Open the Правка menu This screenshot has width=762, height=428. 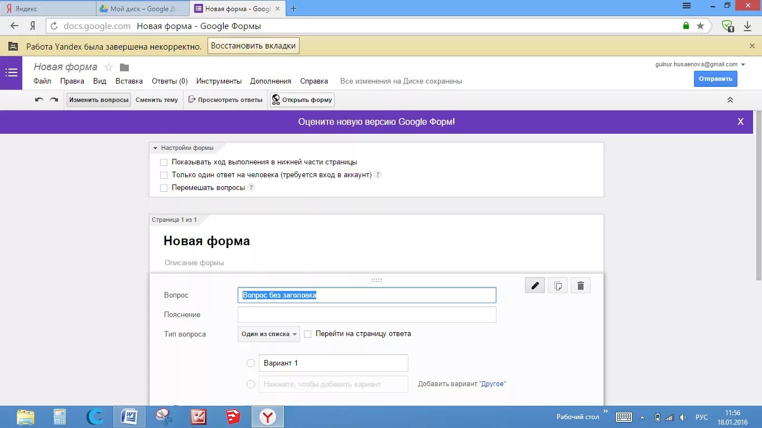[x=72, y=81]
